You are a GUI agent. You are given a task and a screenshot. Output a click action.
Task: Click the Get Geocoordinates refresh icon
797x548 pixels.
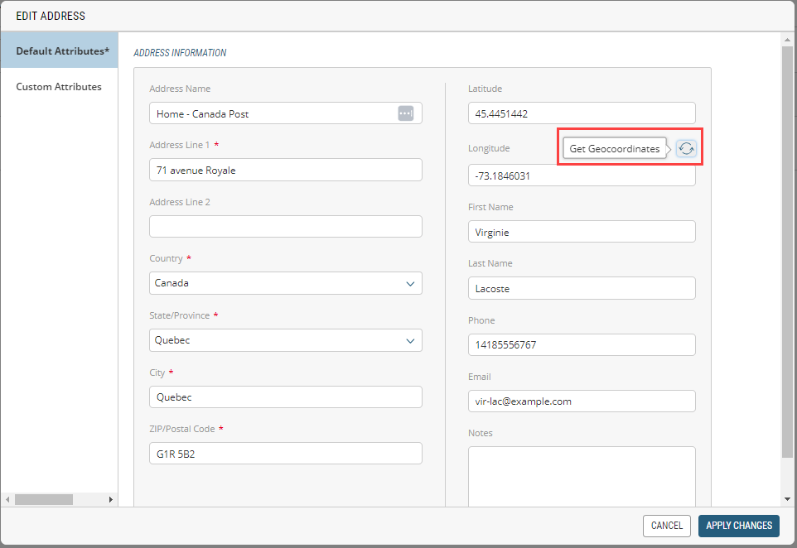pos(686,148)
